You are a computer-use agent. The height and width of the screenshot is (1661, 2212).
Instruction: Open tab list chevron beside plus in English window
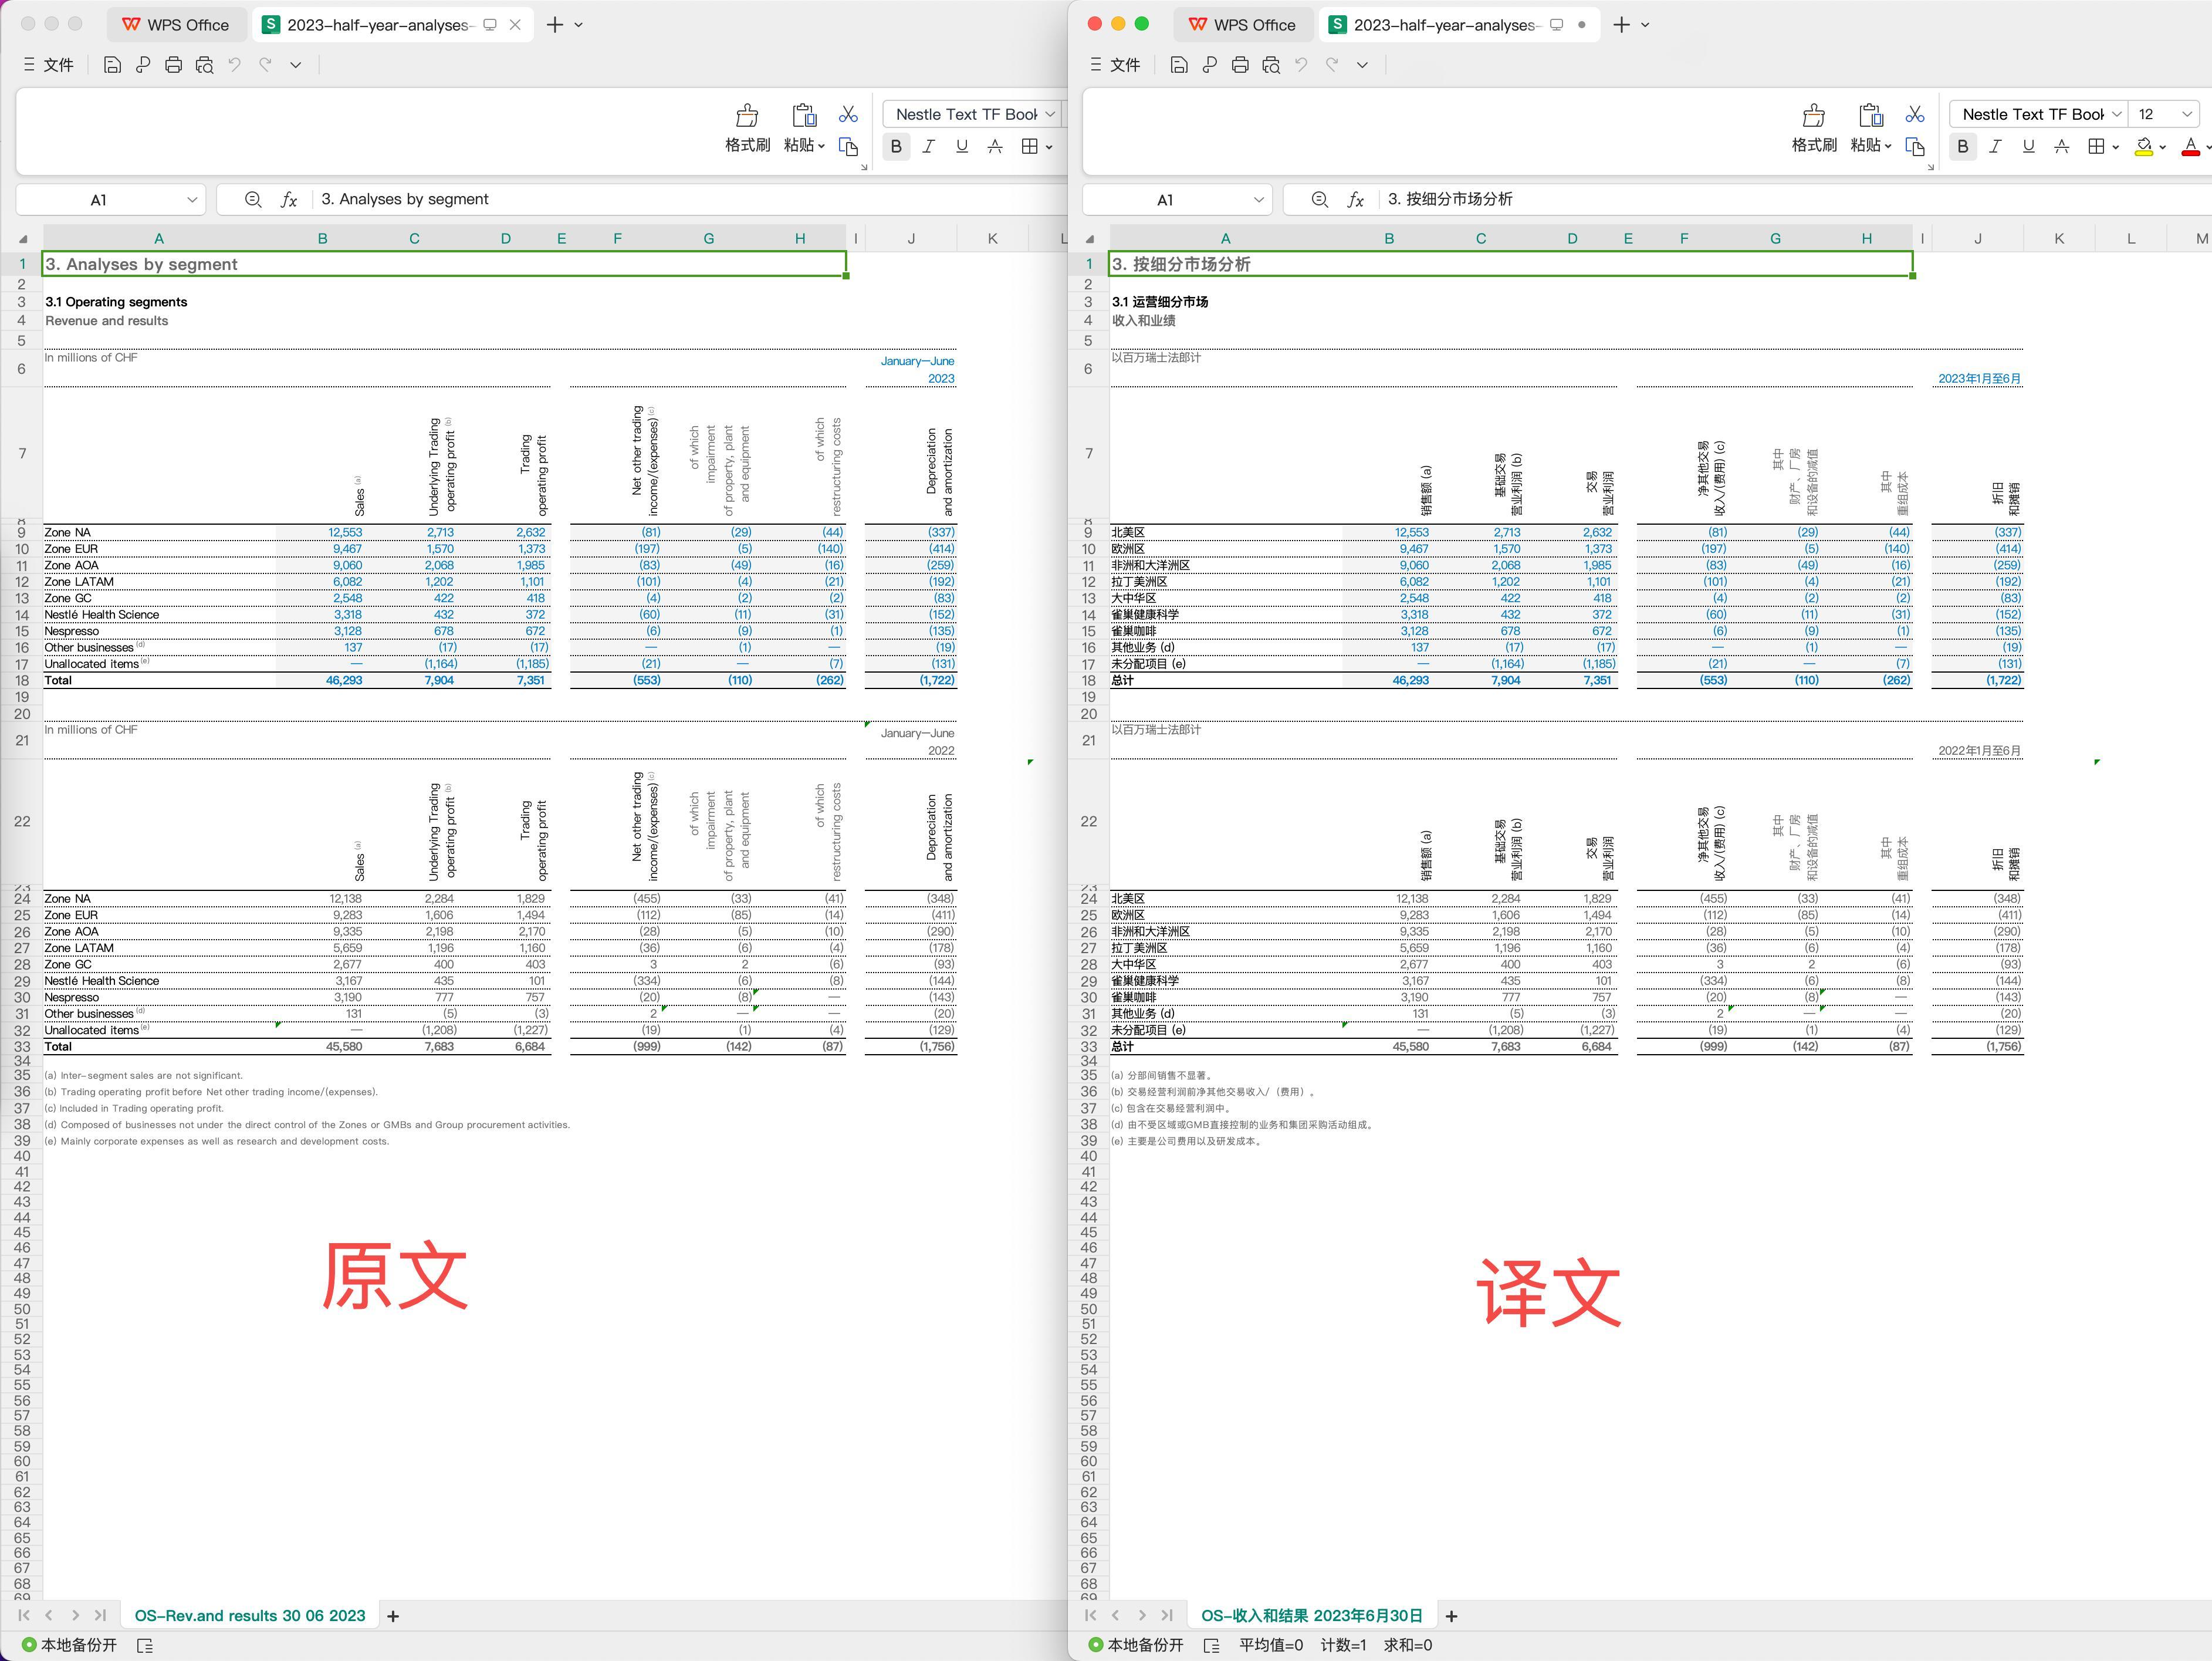coord(579,25)
